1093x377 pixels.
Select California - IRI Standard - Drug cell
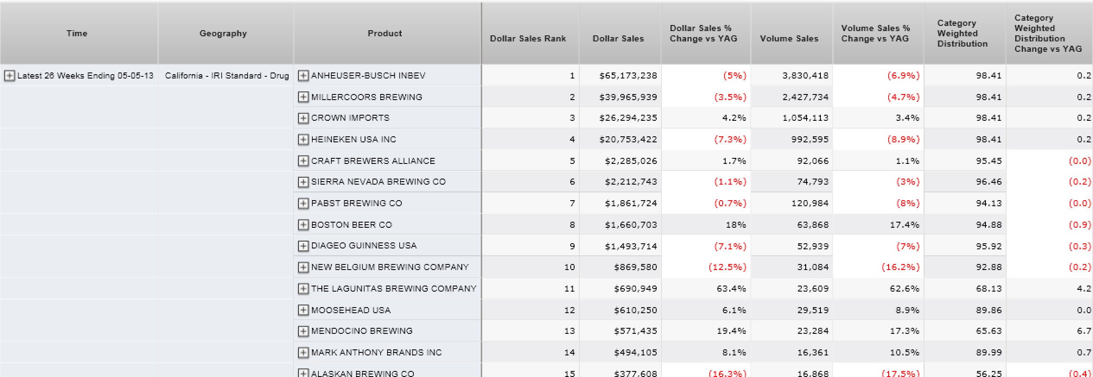pos(226,75)
